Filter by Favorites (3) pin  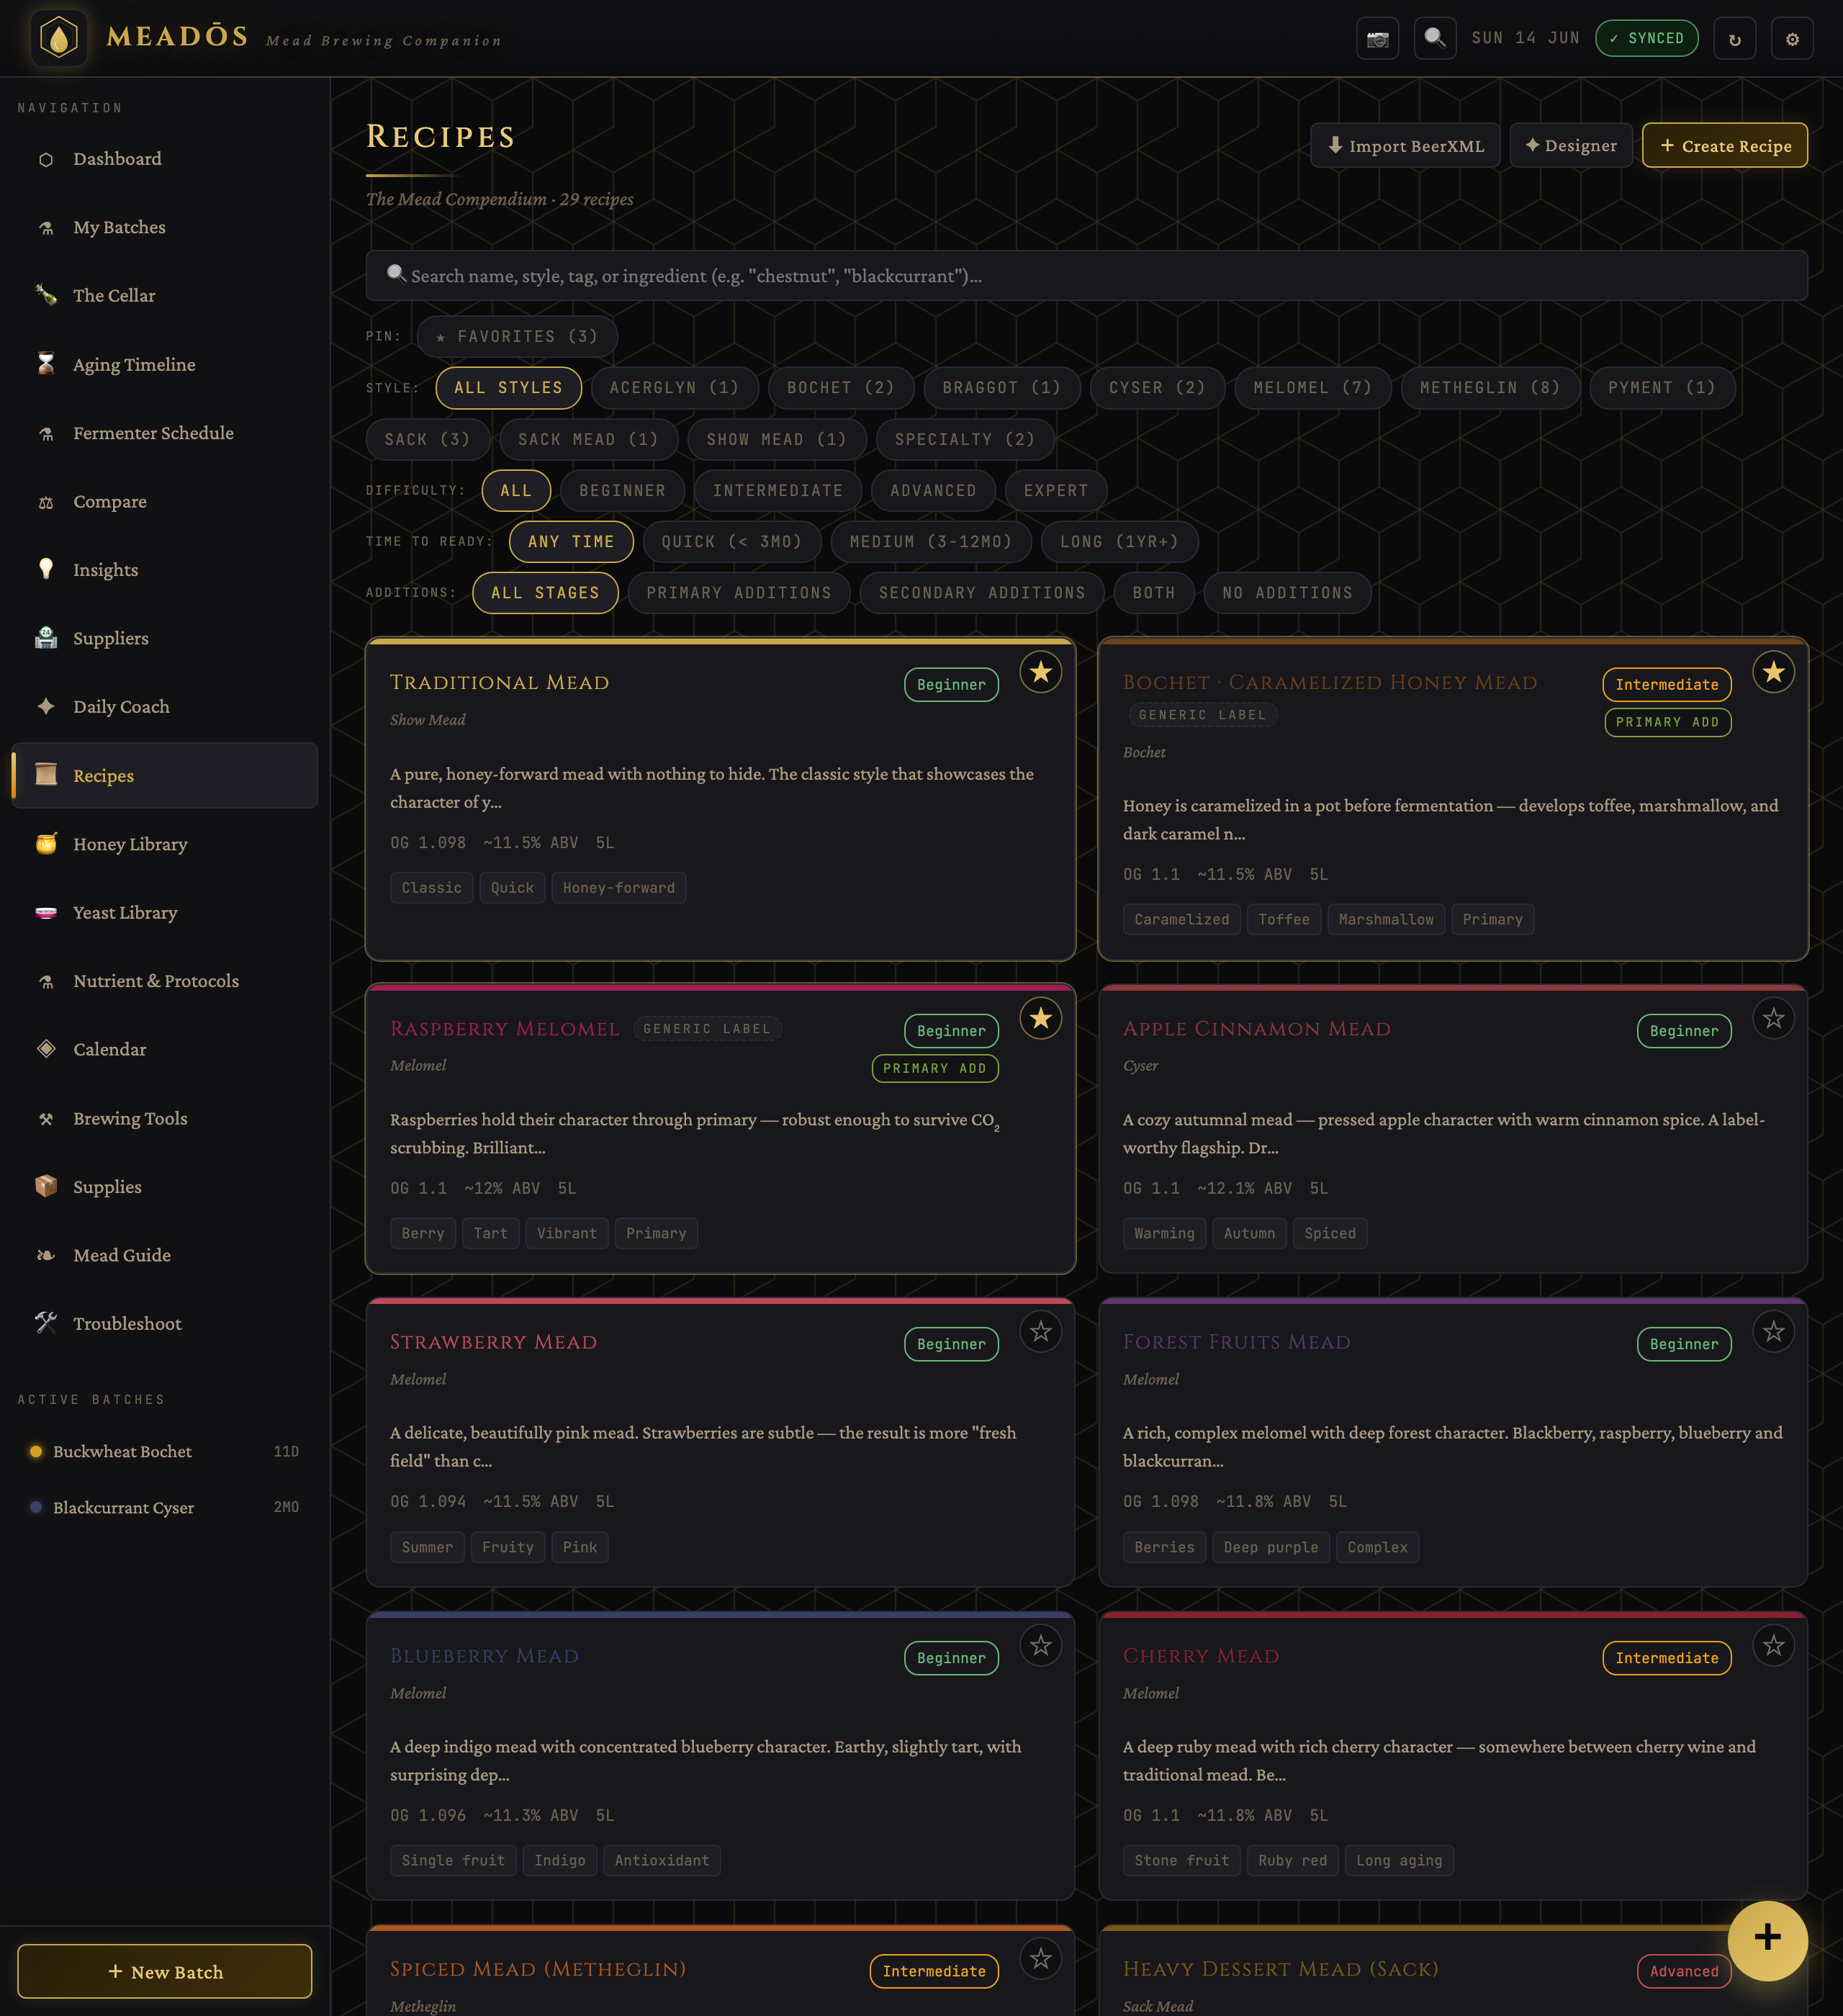tap(517, 336)
